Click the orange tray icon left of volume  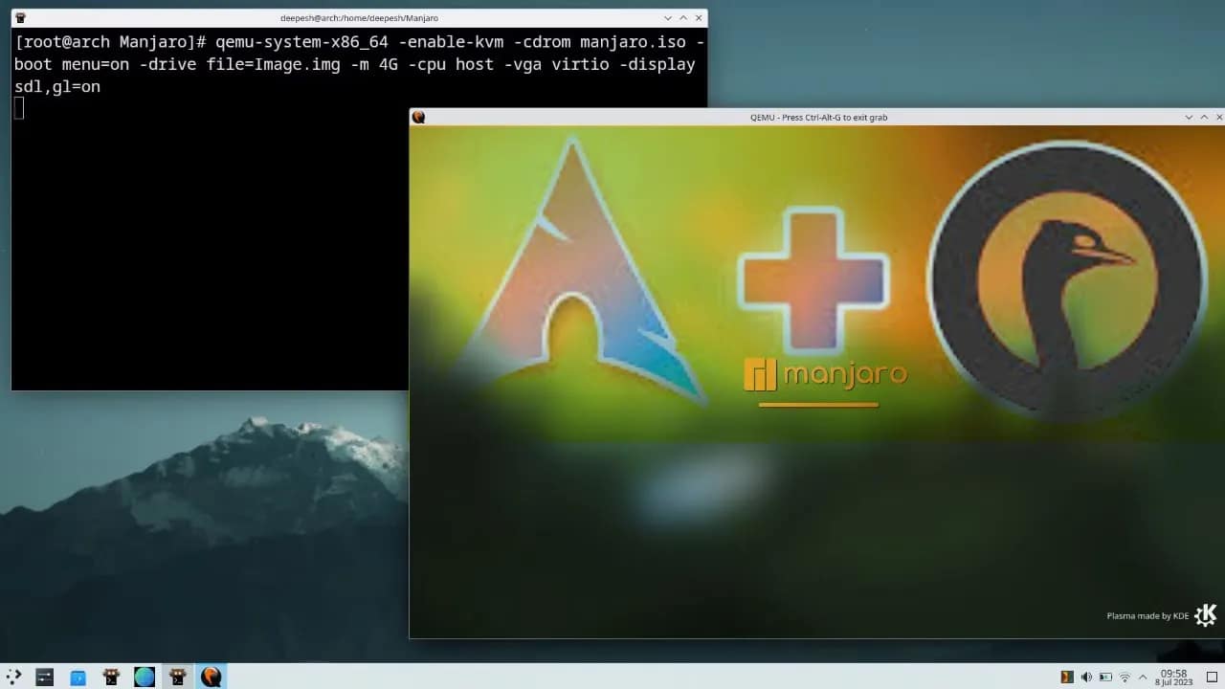click(x=1067, y=677)
